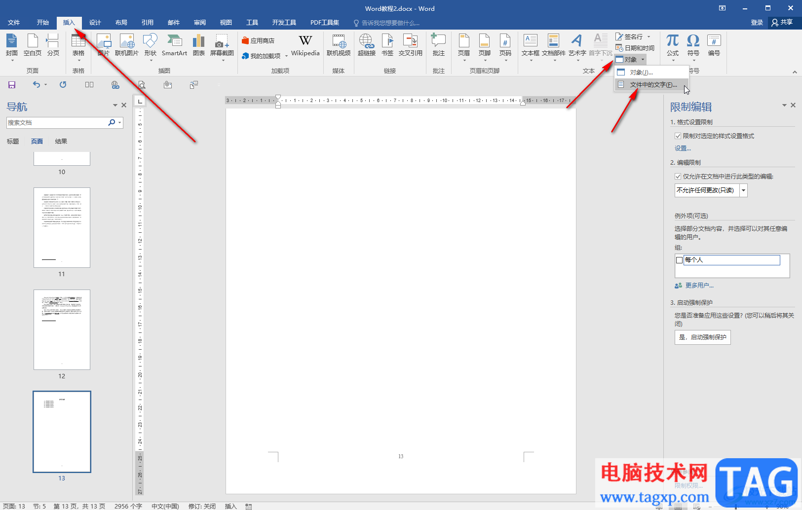This screenshot has height=510, width=802.
Task: Insert a symbol (符号)
Action: [x=693, y=47]
